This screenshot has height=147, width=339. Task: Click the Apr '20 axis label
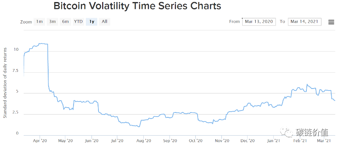pyautogui.click(x=40, y=141)
